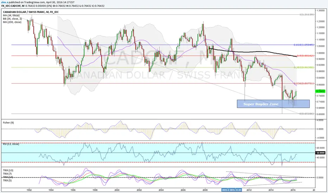Click 2004 on the time axis

pyautogui.click(x=161, y=190)
